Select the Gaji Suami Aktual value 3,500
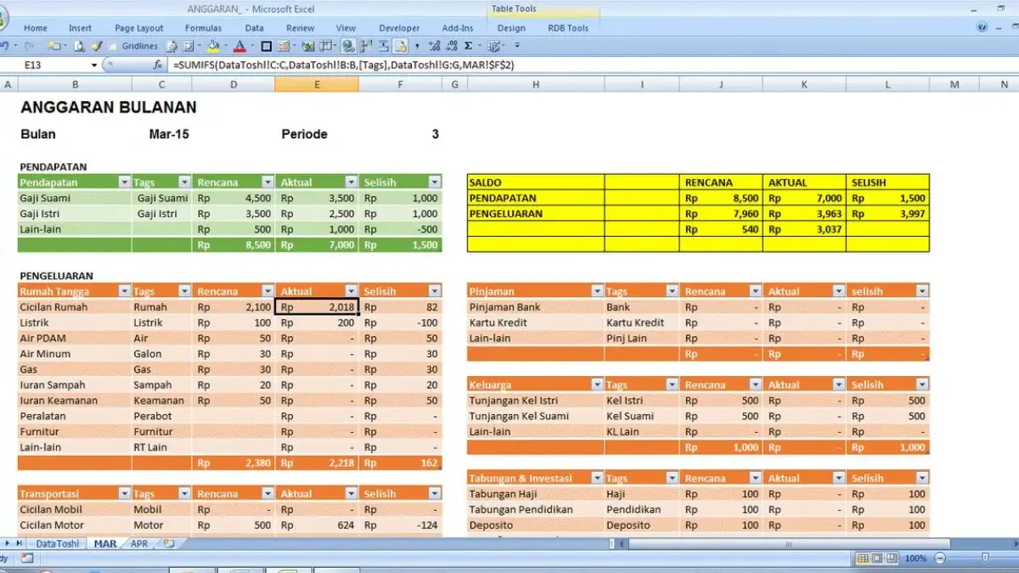1019x573 pixels. pyautogui.click(x=317, y=198)
